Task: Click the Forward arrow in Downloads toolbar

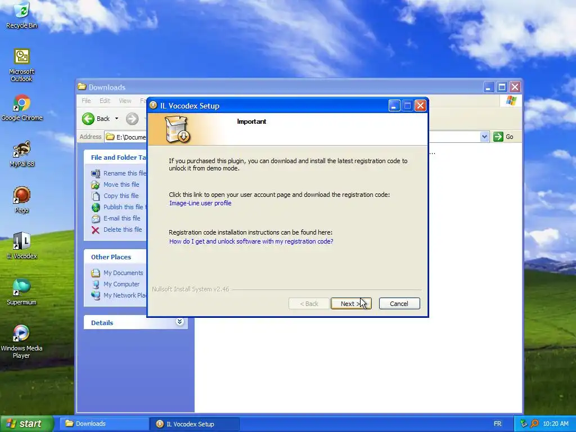Action: pyautogui.click(x=132, y=119)
